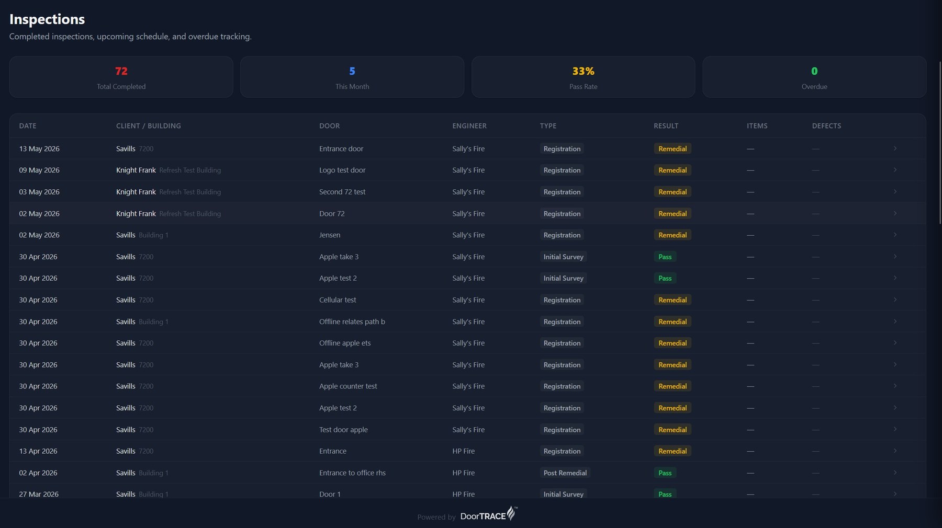
Task: Expand the 13 Apr 2026 Entrance row chevron
Action: 895,451
